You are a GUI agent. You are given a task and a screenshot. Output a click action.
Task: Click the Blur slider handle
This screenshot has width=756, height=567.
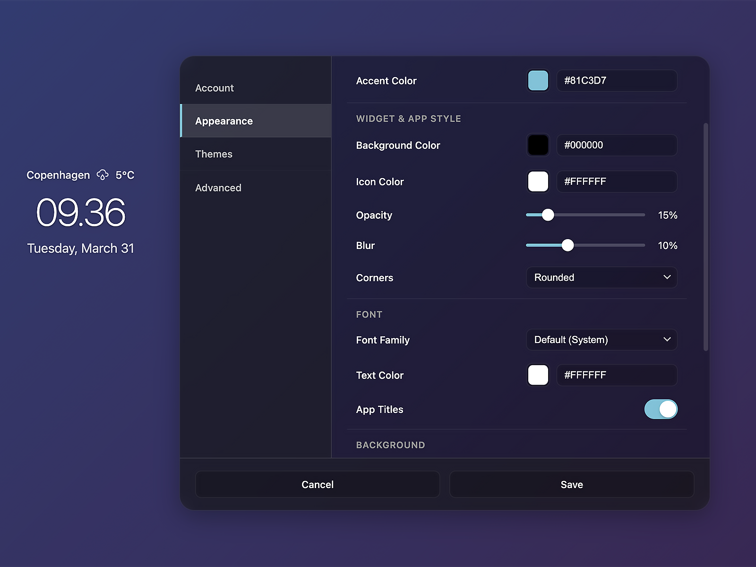(568, 245)
